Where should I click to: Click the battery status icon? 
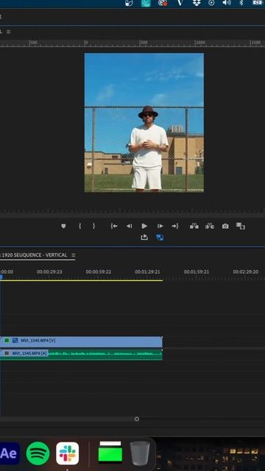pos(258,3)
